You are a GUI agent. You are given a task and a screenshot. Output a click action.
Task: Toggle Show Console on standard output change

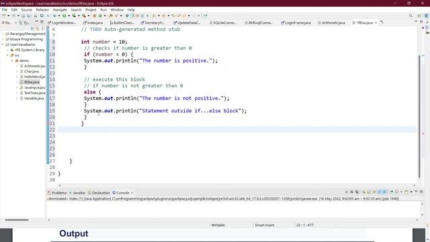379,192
